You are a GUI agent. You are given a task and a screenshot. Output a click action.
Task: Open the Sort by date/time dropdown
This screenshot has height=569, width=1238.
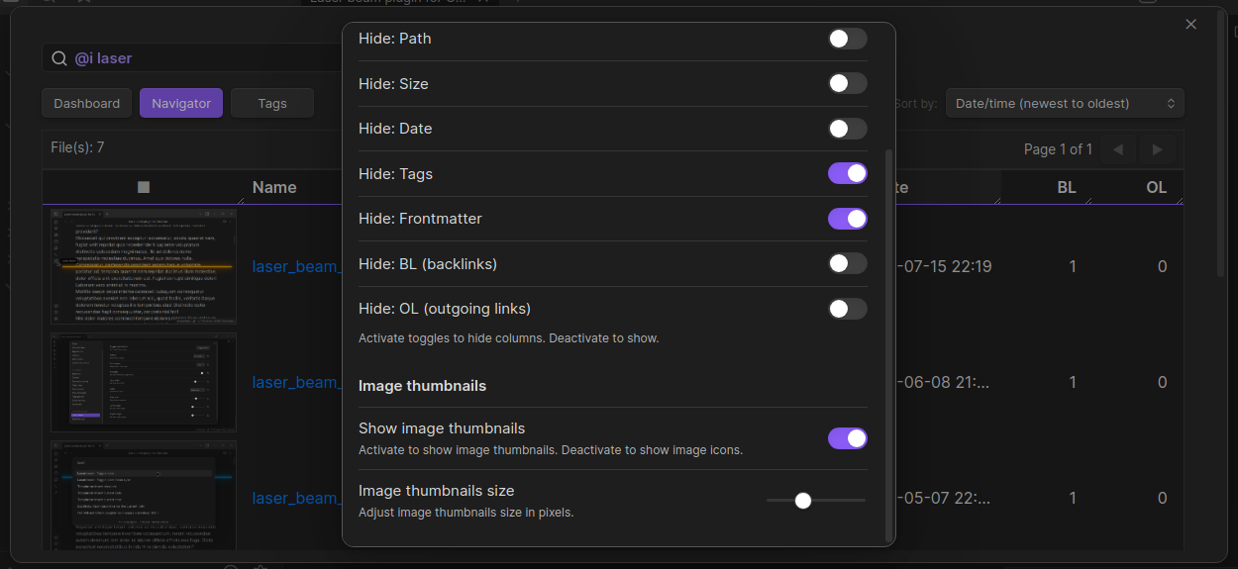pyautogui.click(x=1065, y=103)
